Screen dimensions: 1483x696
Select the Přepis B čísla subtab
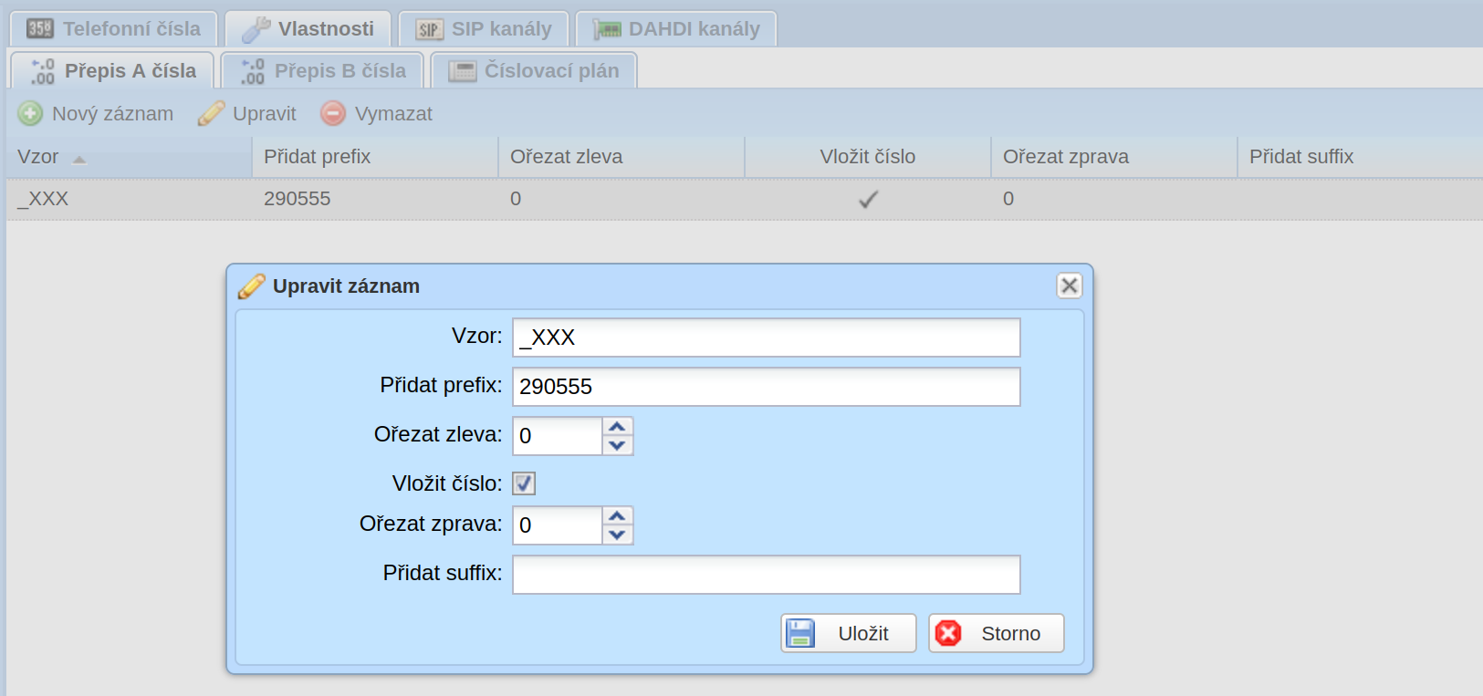tap(323, 71)
